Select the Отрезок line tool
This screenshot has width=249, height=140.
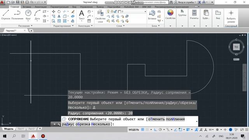(x=6, y=15)
